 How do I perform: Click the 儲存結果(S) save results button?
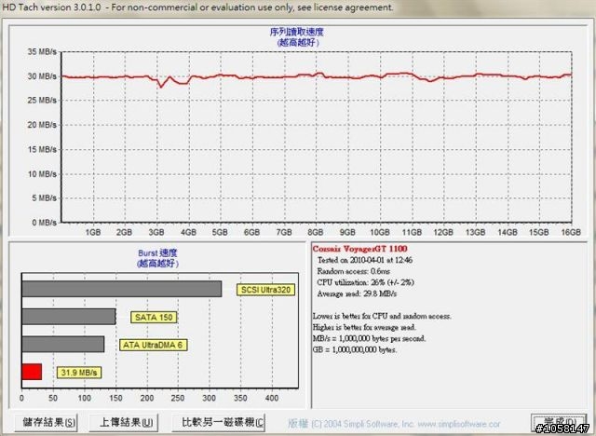[x=46, y=422]
